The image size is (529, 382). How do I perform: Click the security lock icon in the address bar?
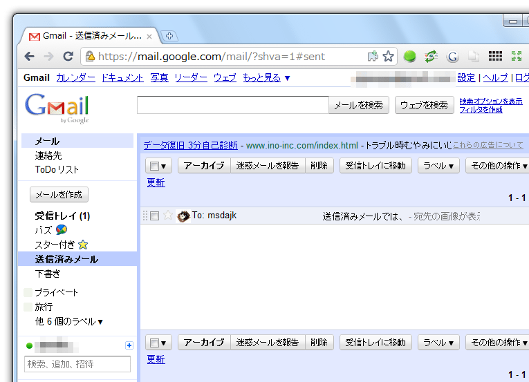point(90,56)
